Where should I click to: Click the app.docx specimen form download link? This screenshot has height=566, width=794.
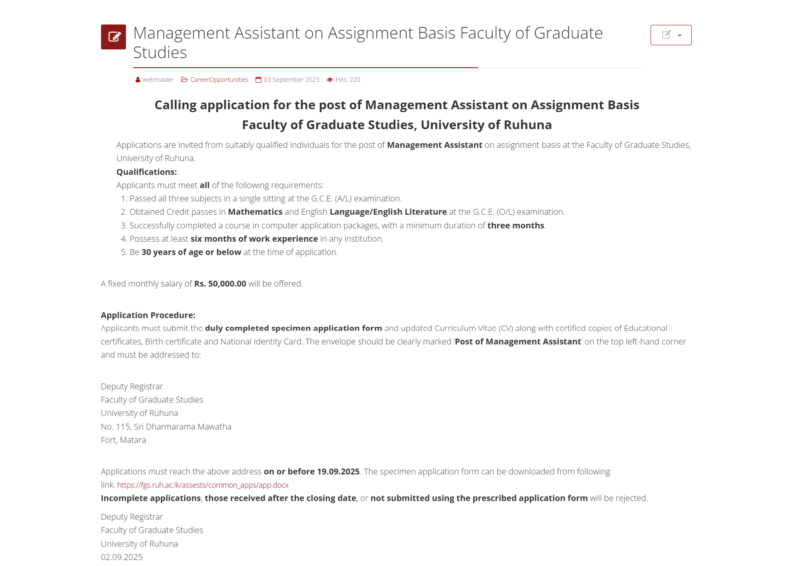coord(203,485)
